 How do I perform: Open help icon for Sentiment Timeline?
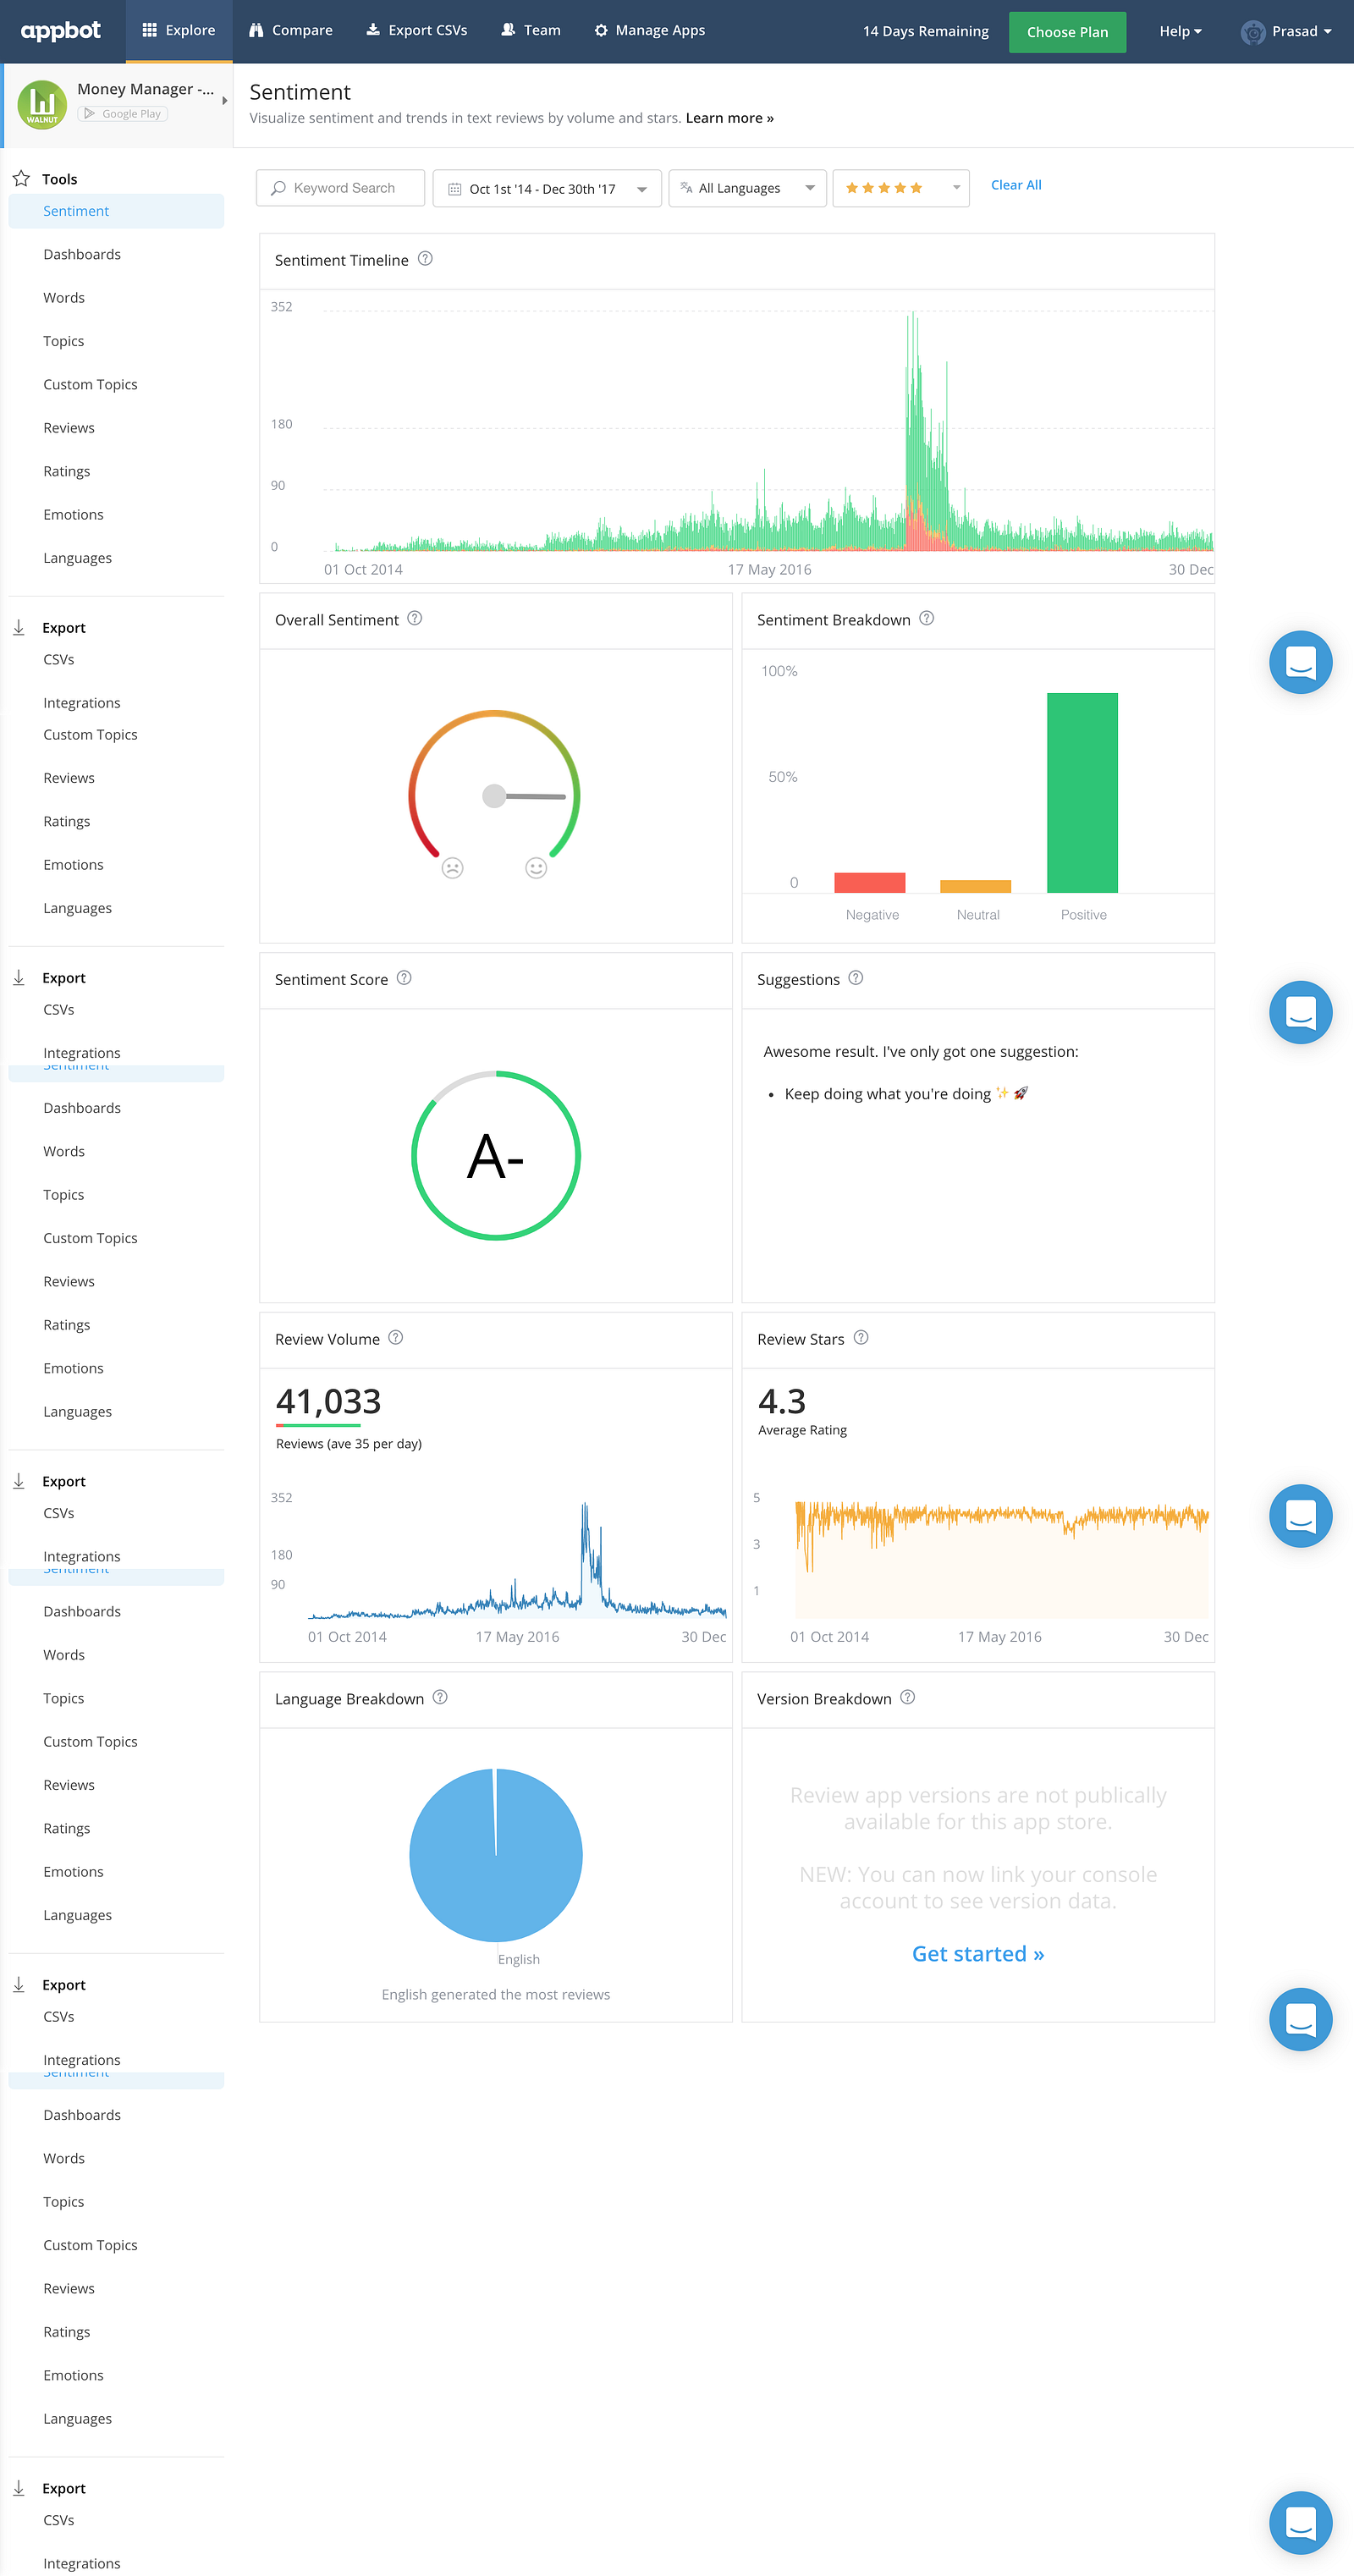click(x=425, y=259)
